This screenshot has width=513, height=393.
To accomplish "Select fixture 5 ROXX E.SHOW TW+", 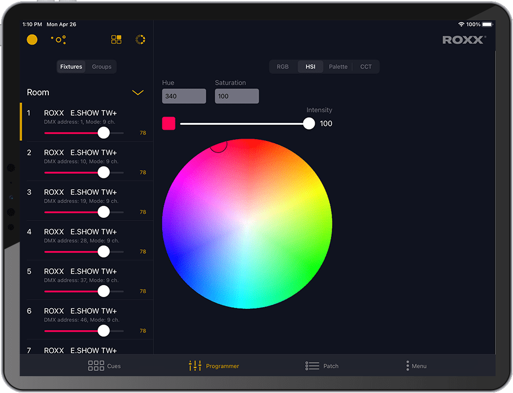I will [87, 280].
